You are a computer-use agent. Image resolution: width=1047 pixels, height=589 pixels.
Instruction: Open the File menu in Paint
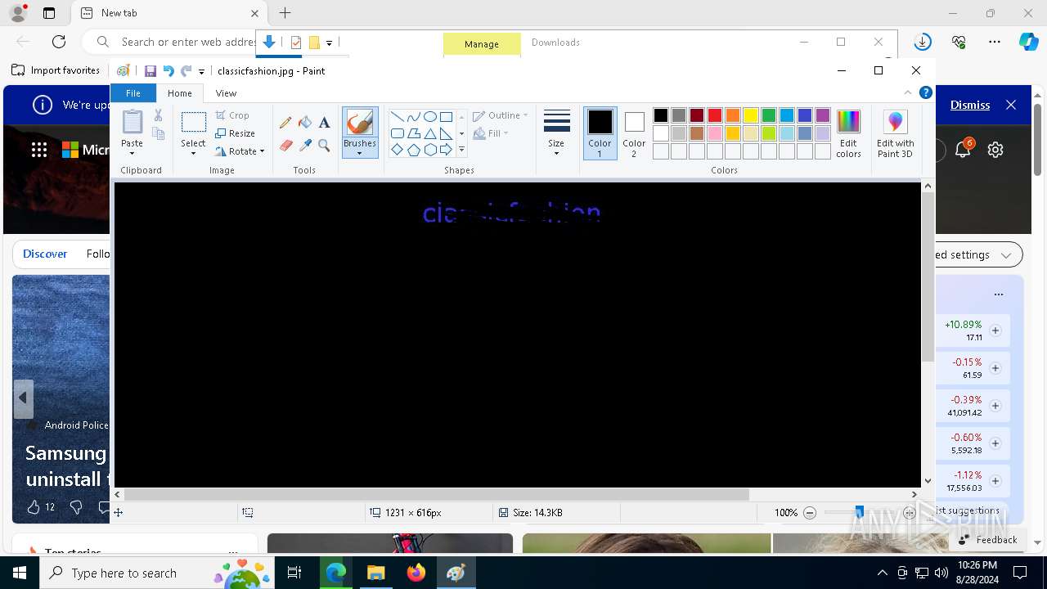pos(133,93)
